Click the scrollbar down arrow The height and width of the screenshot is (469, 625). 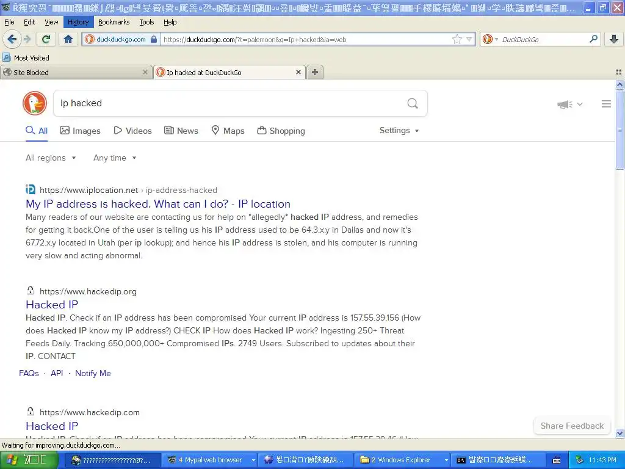point(620,433)
